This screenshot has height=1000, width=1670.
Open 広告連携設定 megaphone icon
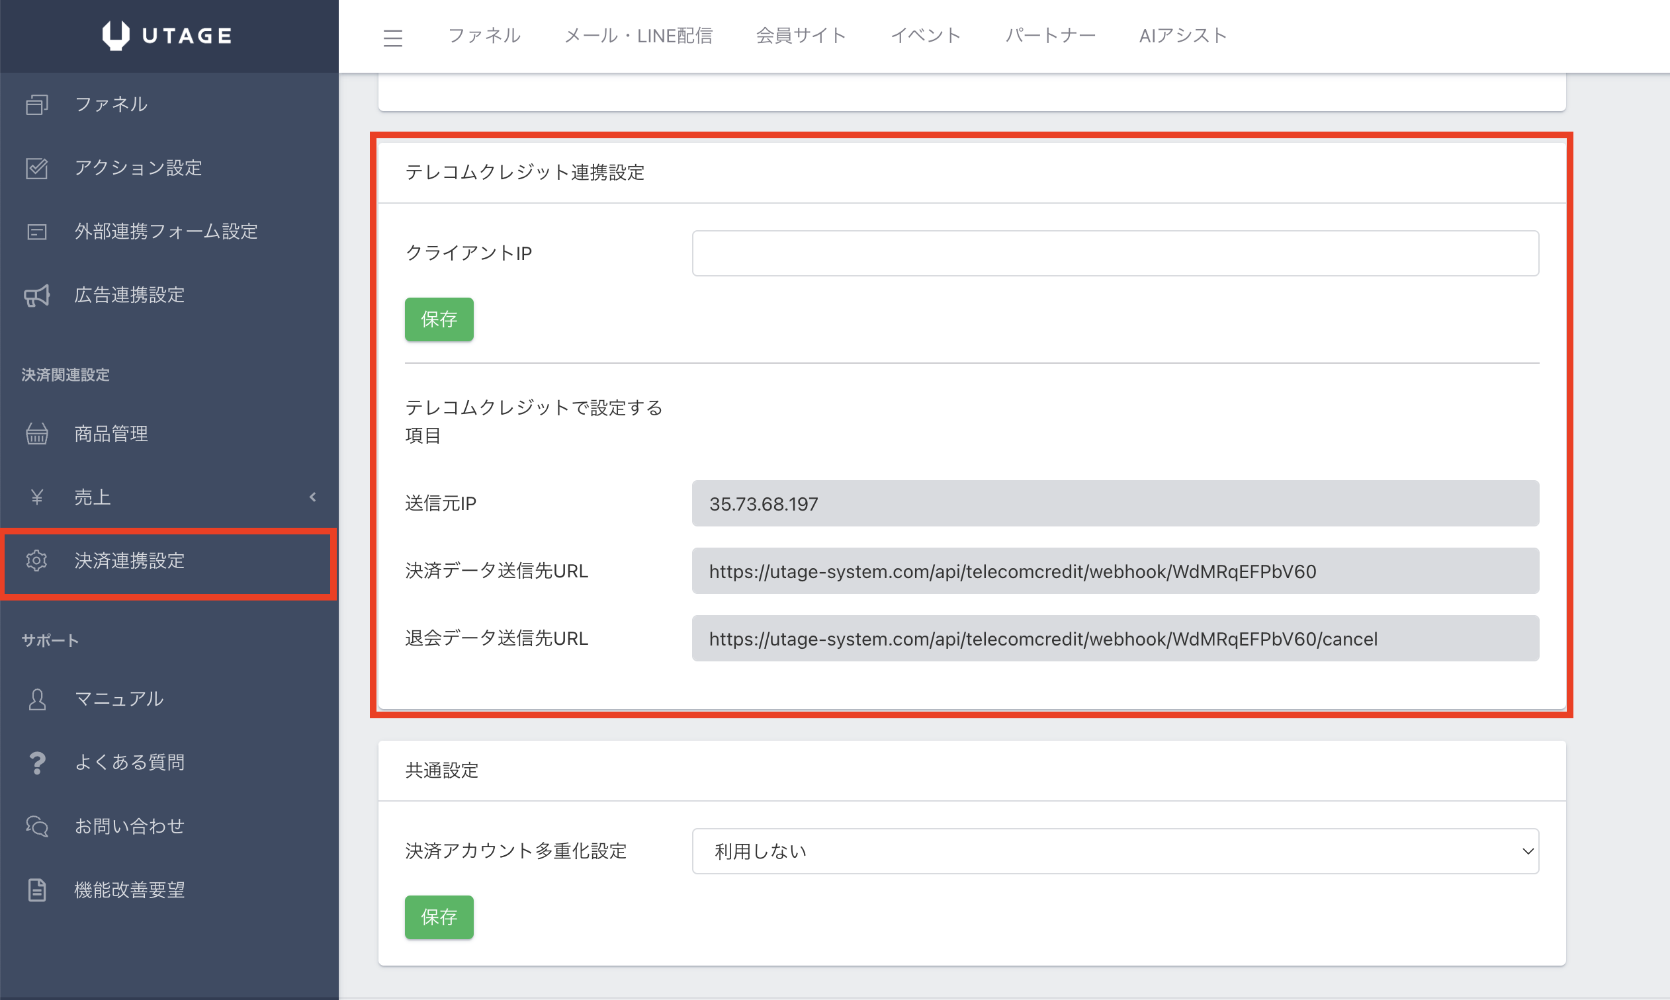tap(37, 295)
